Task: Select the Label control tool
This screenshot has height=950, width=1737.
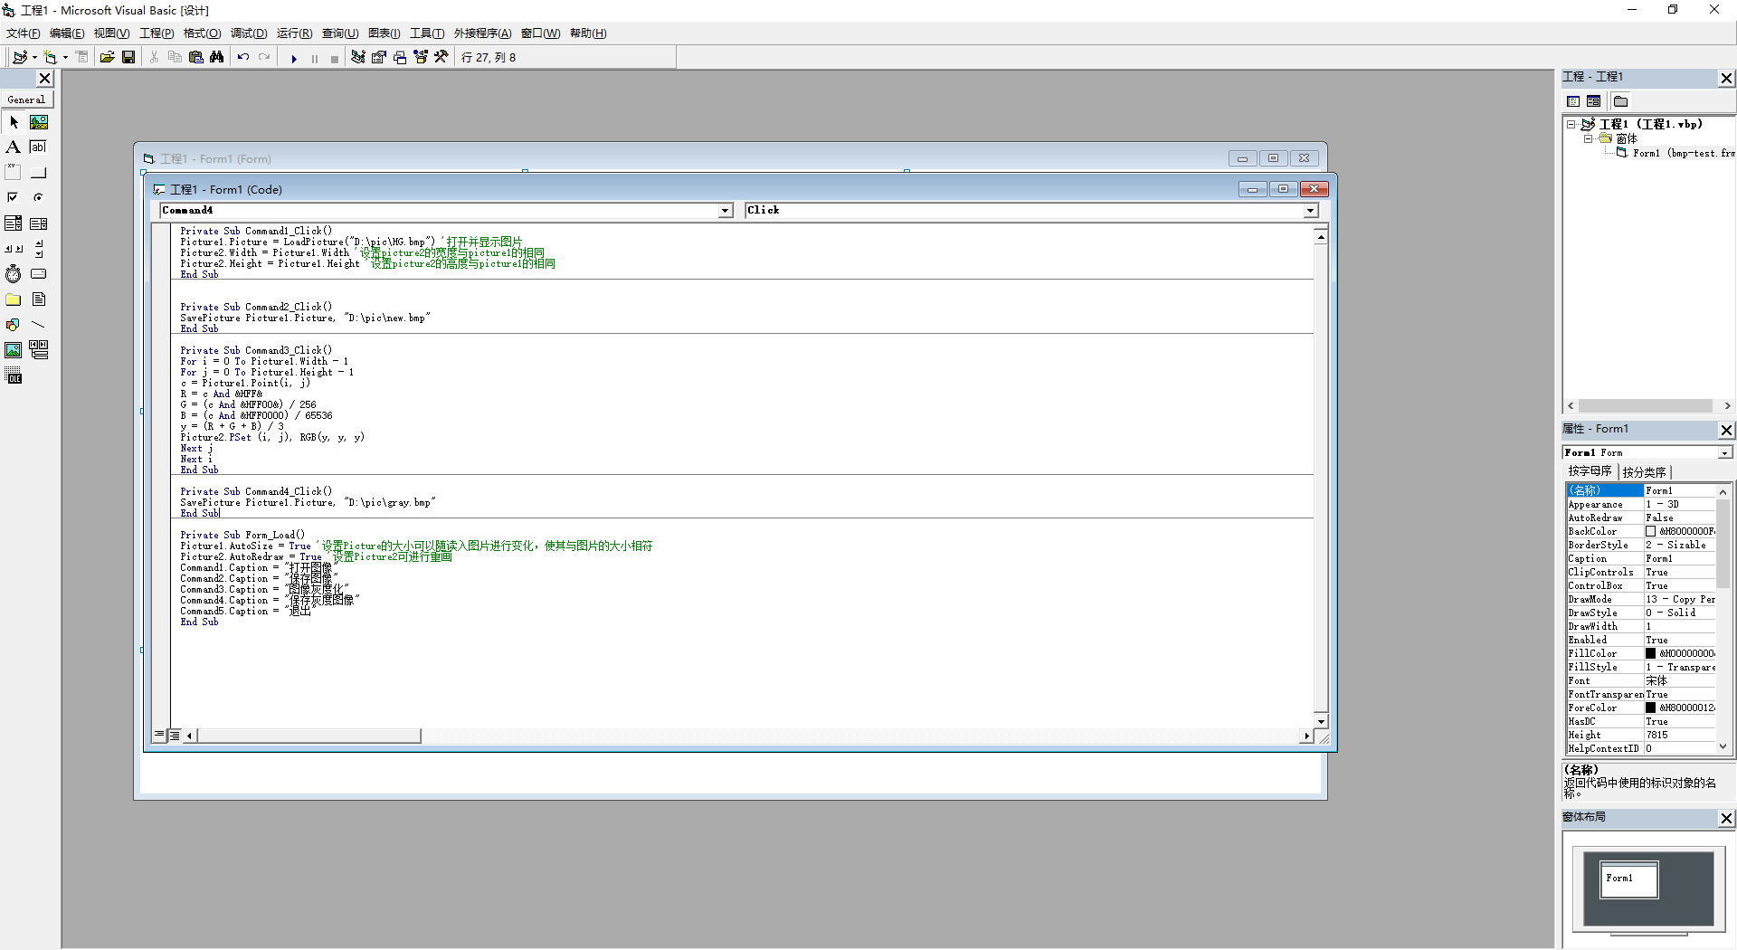Action: click(14, 147)
